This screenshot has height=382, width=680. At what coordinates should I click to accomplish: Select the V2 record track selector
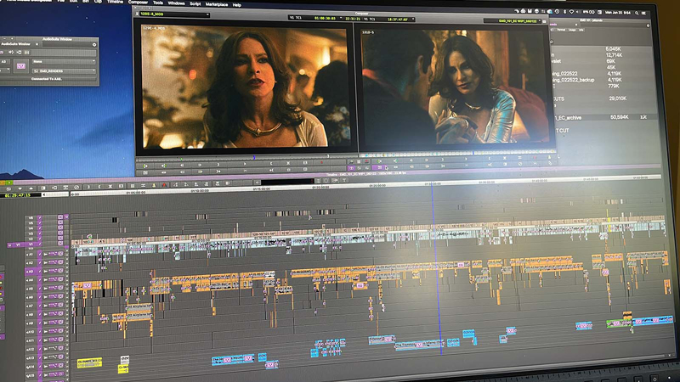[x=31, y=239]
